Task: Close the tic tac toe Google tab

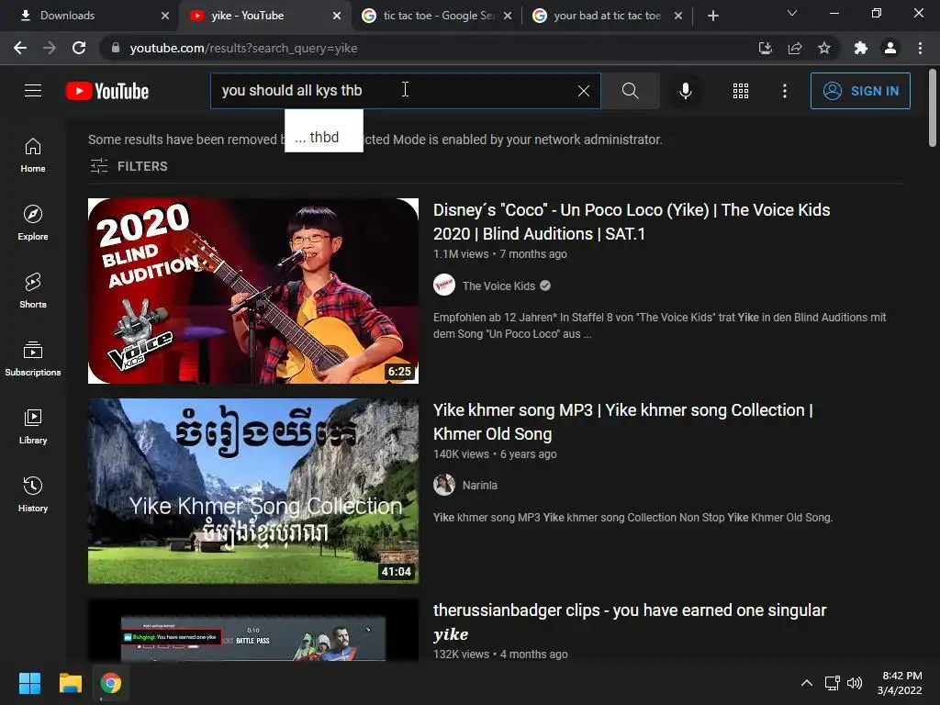Action: (508, 16)
